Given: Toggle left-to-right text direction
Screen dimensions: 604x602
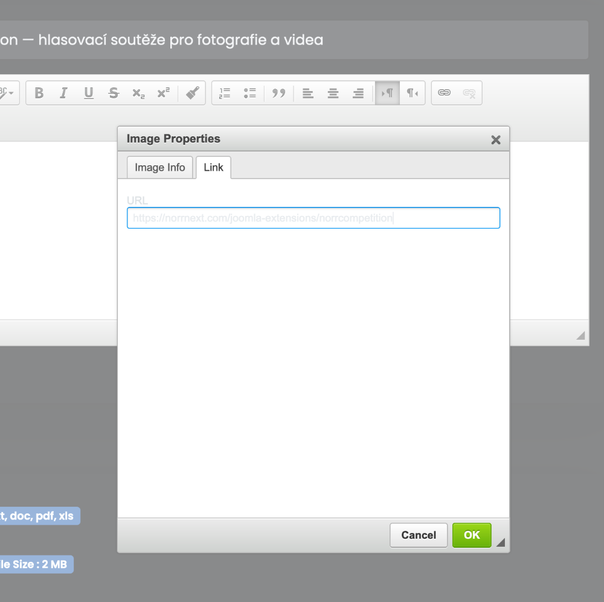Looking at the screenshot, I should (x=387, y=93).
